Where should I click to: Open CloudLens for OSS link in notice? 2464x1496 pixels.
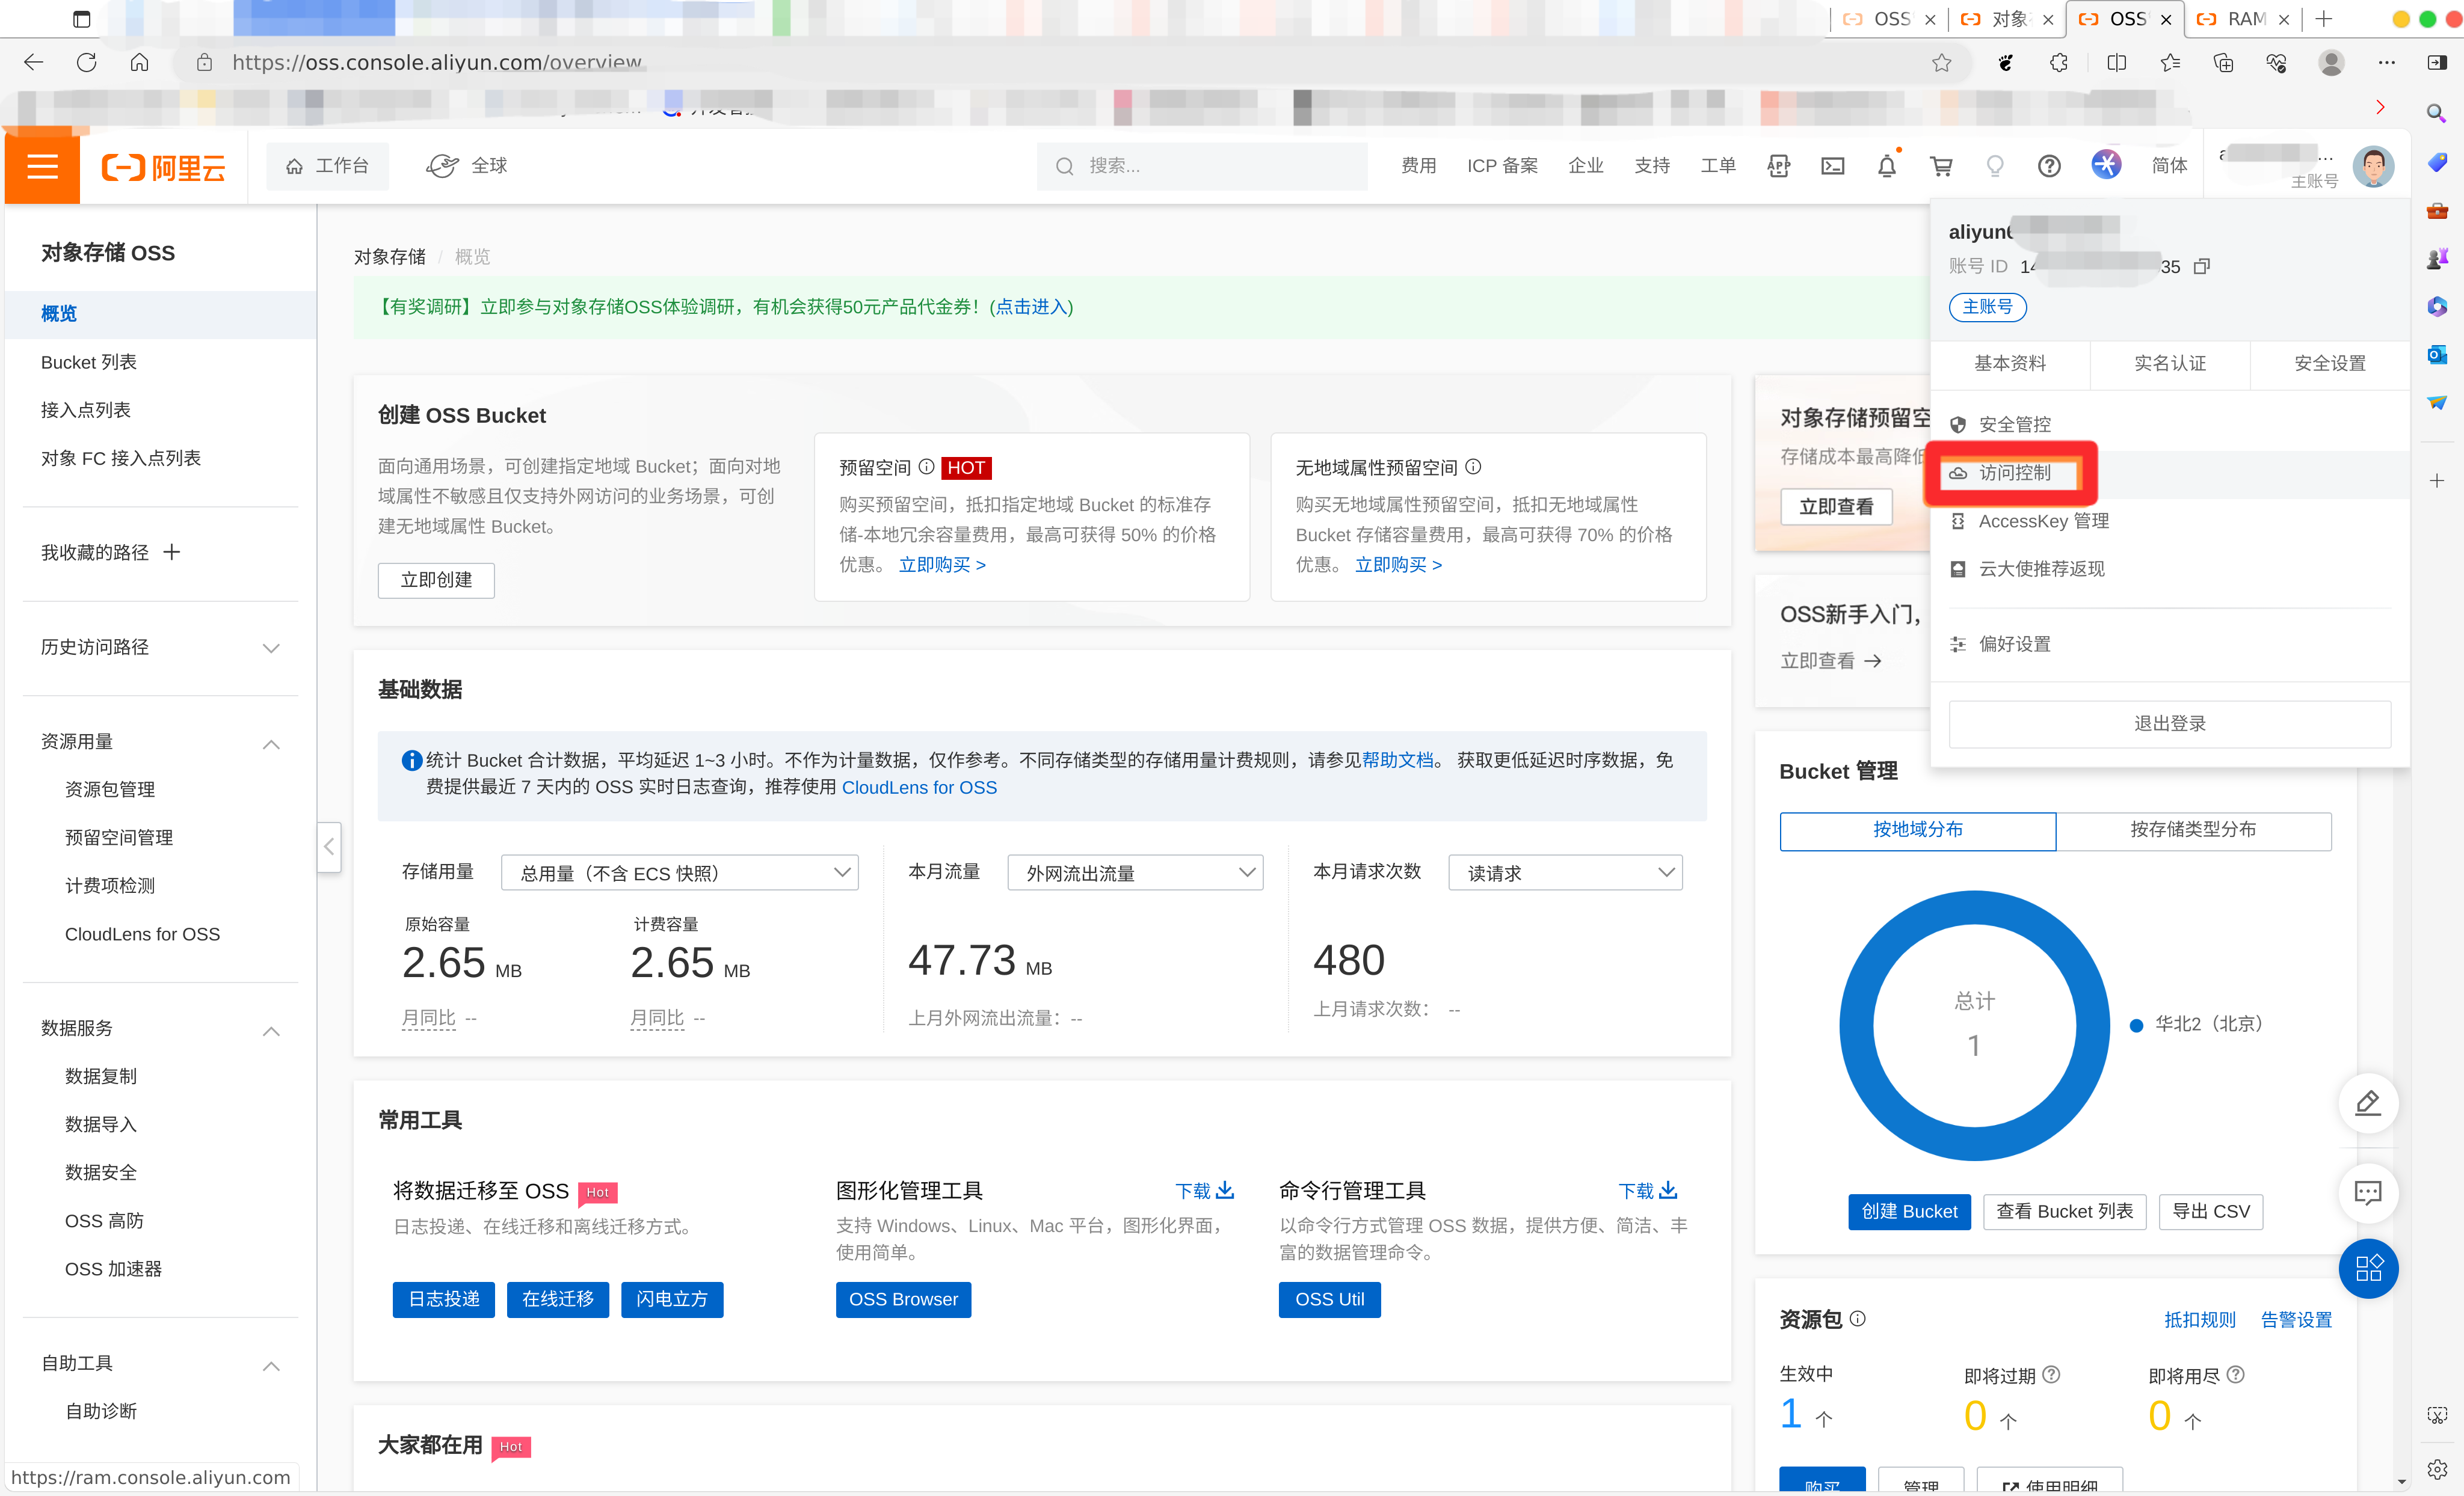(x=919, y=788)
